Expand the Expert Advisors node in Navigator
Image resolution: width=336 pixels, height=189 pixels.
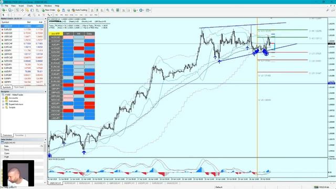(x=3, y=104)
